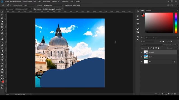Open the 'Изображение' menu

[27, 2]
